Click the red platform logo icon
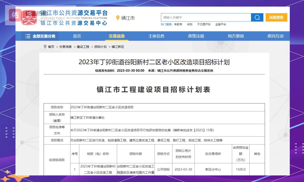This screenshot has height=182, width=304. pos(29,18)
